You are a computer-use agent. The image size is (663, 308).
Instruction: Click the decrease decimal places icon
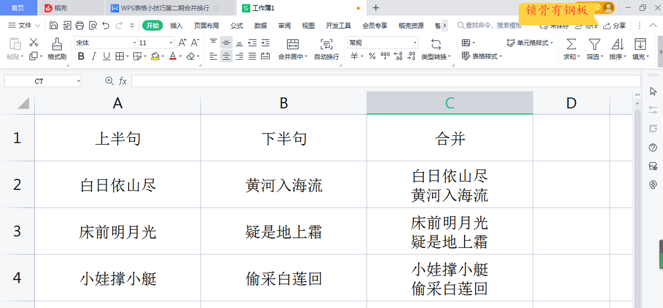[x=411, y=56]
